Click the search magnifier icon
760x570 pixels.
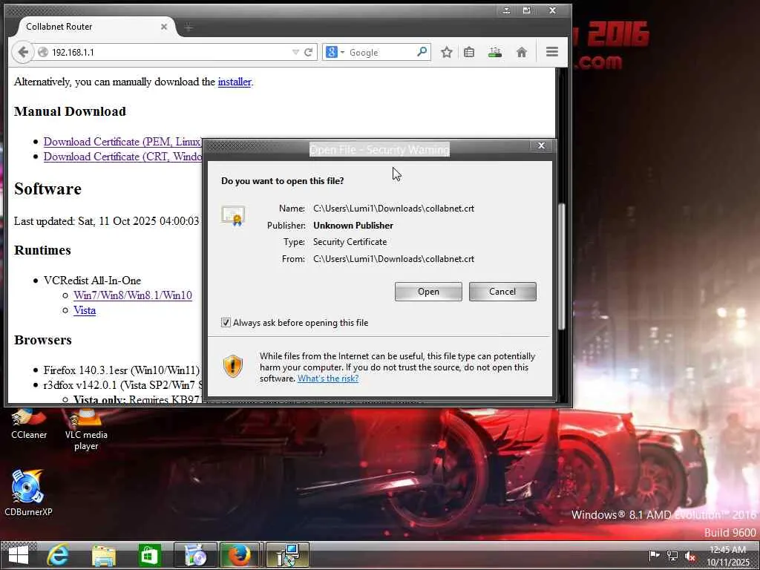click(x=422, y=52)
